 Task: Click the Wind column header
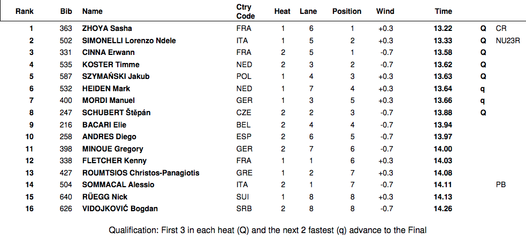[x=385, y=11]
